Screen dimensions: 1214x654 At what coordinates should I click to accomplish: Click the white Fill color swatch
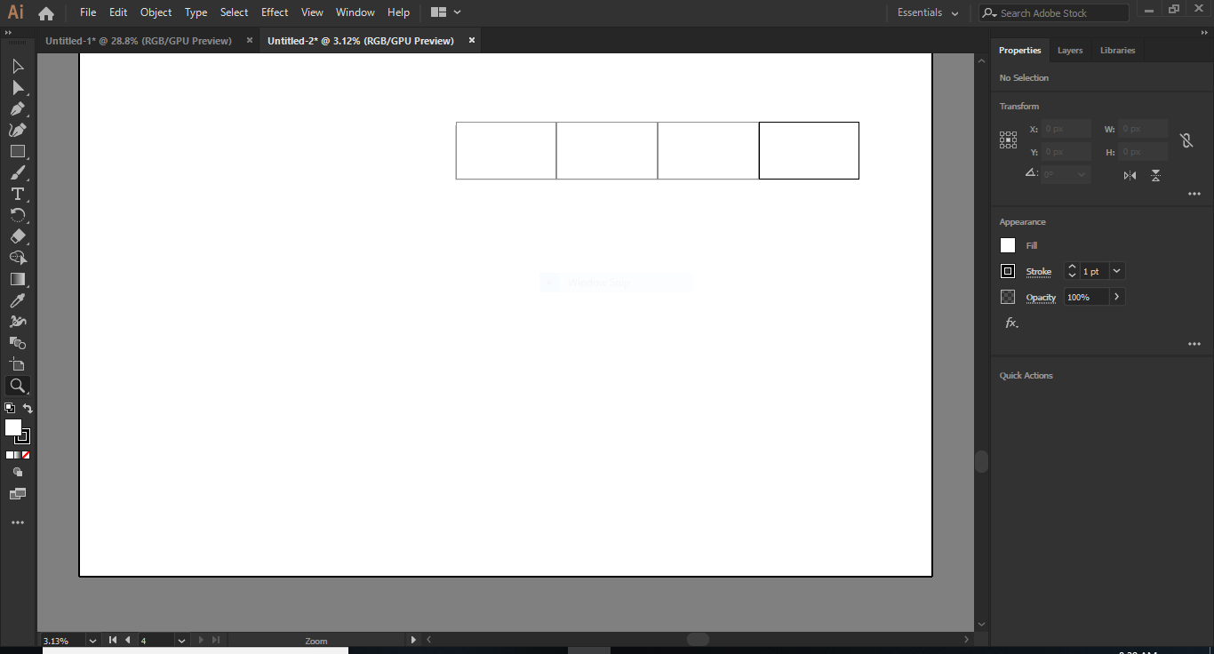pyautogui.click(x=1008, y=245)
